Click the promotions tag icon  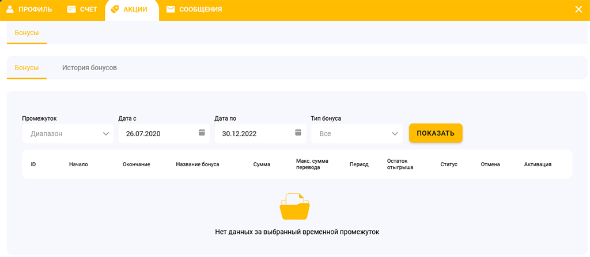tap(115, 9)
